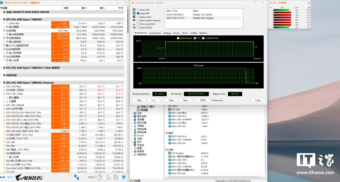340x182 pixels.
Task: Select 安全性 shield item in AIDA64 tree
Action: point(139,145)
